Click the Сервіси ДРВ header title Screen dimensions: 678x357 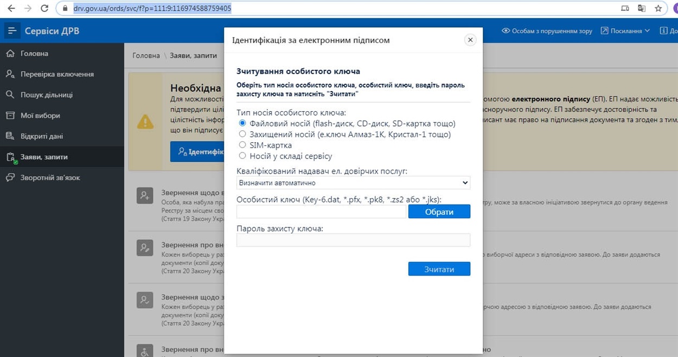52,31
